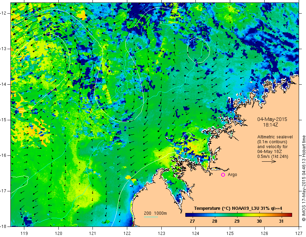Click the -17 latitude axis label
This screenshot has width=306, height=237.
coord(3,191)
